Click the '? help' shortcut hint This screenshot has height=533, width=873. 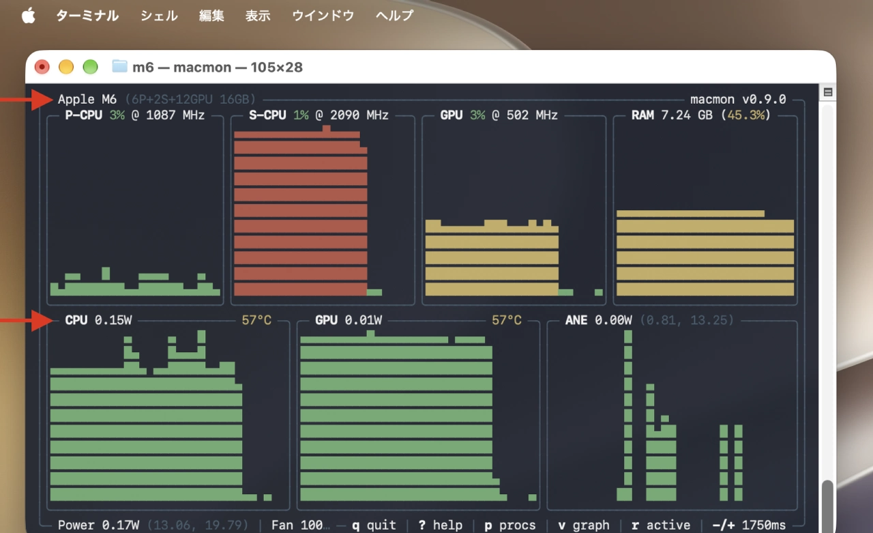pyautogui.click(x=441, y=525)
